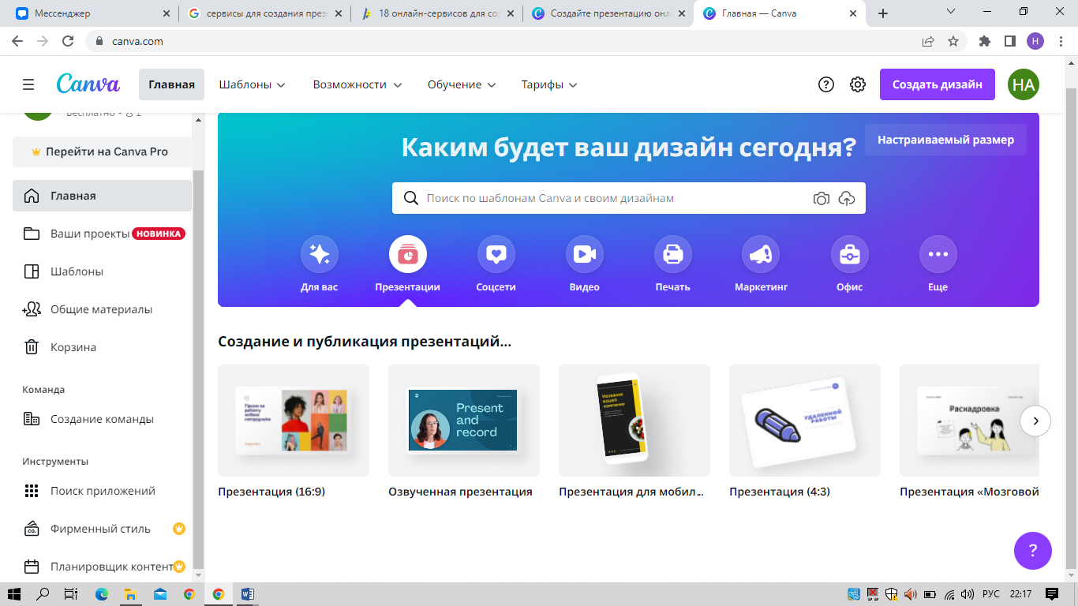Open Общие материалы in the sidebar

[102, 309]
